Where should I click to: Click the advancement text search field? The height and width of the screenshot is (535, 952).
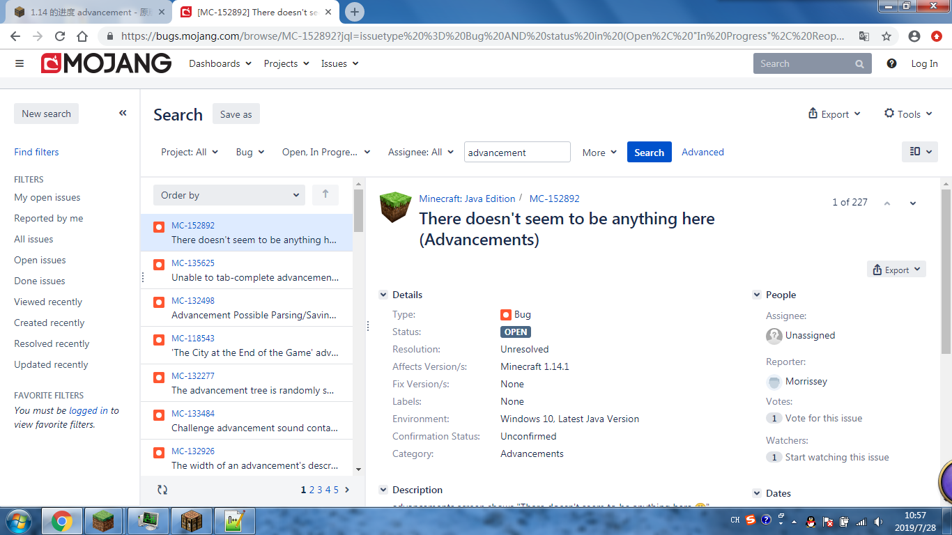(516, 152)
